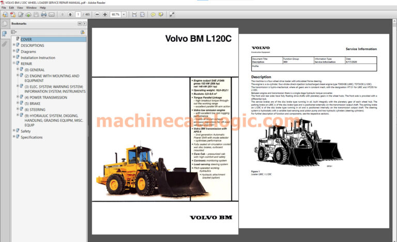Click the Volvo BM L120C cover title

[198, 39]
